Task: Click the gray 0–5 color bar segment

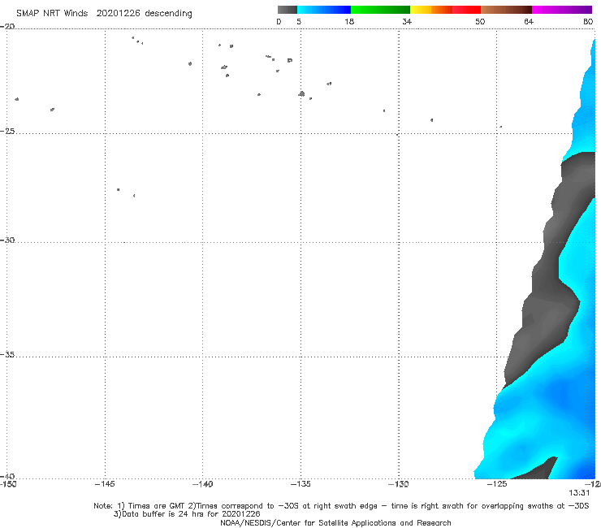Action: 287,10
